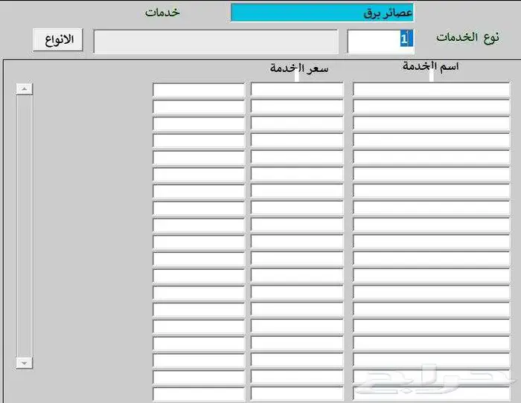
Task: Select the second row سعر الخدمة field
Action: click(x=297, y=107)
